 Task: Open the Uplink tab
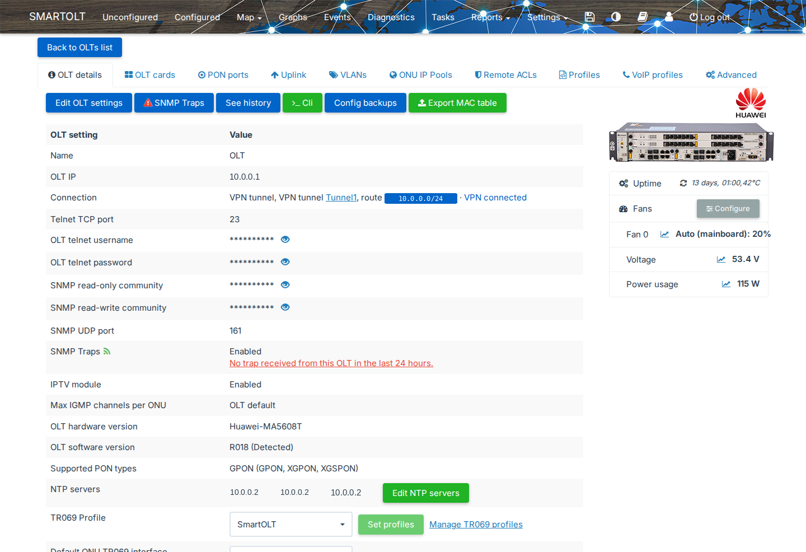288,75
